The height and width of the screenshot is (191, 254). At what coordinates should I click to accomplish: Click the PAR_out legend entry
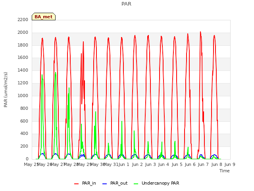(115, 183)
